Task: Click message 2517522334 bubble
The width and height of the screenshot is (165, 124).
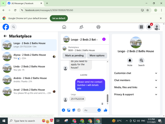Action: tap(77, 99)
